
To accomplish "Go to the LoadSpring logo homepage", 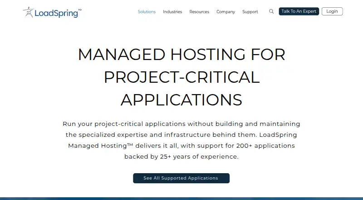I will (52, 12).
